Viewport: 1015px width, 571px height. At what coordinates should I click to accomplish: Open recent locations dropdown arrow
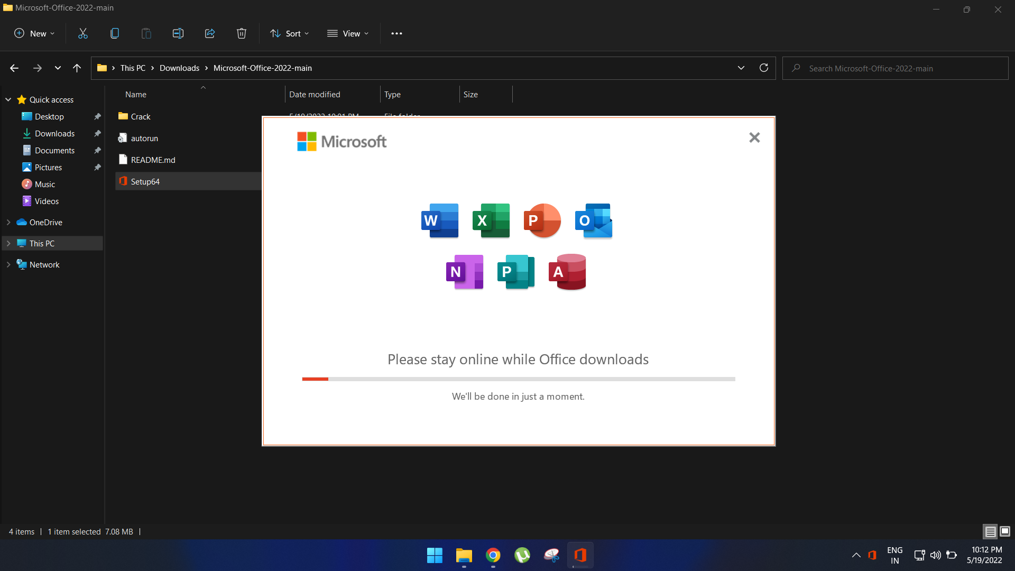pos(58,68)
